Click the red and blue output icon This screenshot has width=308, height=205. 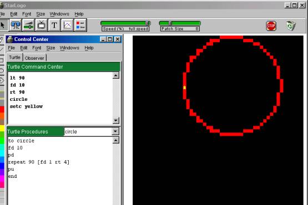80,25
